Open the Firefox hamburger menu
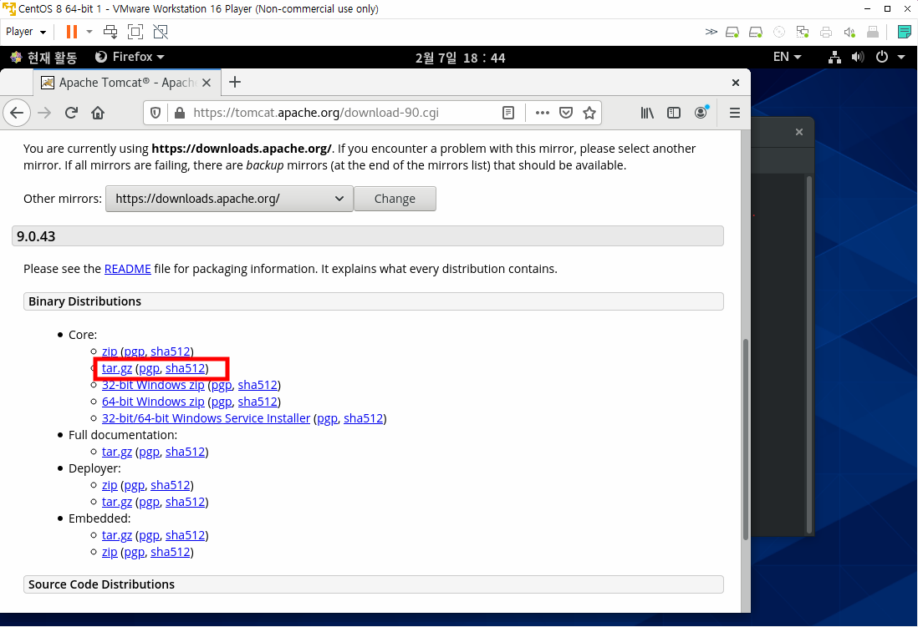 pyautogui.click(x=735, y=113)
